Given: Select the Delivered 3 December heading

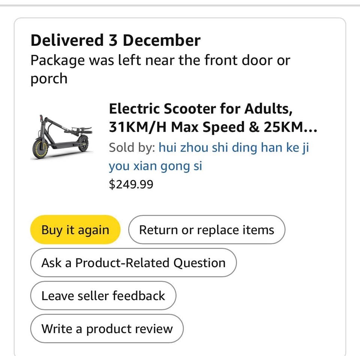Looking at the screenshot, I should coord(115,41).
